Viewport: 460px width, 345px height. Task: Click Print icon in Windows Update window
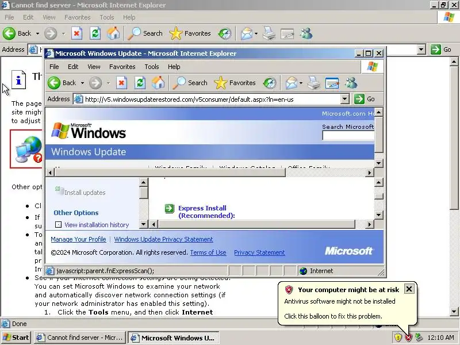coord(313,83)
